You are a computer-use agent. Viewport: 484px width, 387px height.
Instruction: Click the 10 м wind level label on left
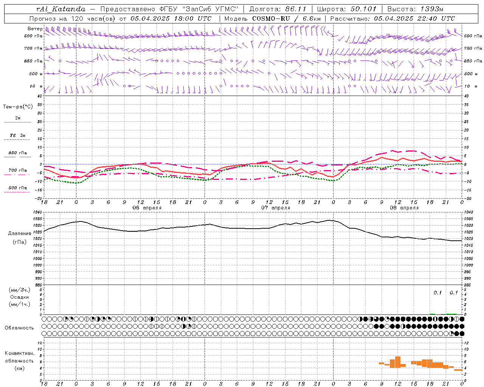coord(36,86)
